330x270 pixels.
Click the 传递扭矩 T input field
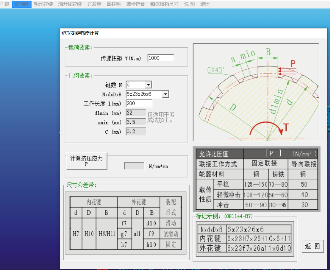(161, 58)
